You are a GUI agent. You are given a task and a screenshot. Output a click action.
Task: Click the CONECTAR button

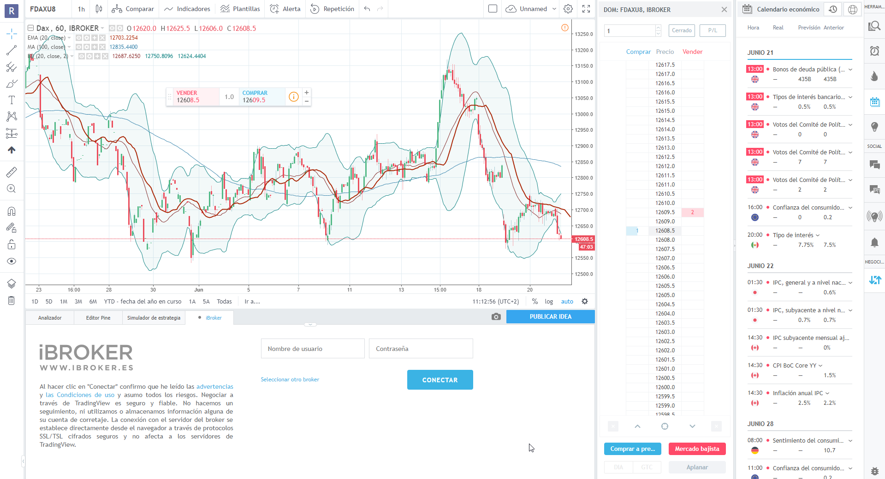(x=440, y=380)
